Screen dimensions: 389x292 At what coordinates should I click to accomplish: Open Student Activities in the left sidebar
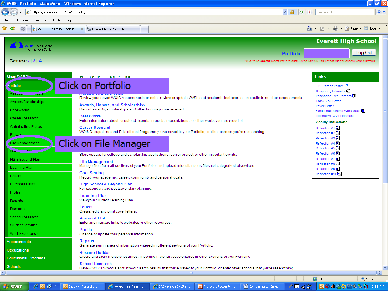click(x=24, y=225)
